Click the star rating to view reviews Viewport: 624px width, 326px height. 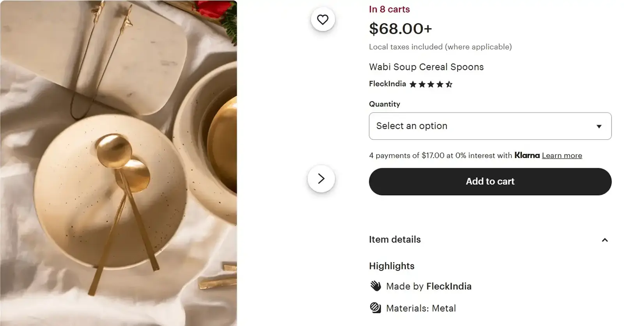pyautogui.click(x=431, y=84)
